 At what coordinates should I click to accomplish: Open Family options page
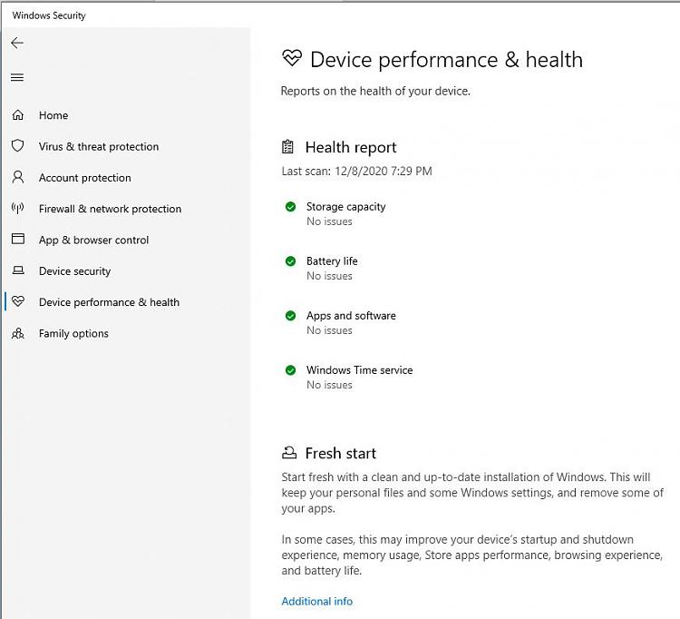pos(73,333)
